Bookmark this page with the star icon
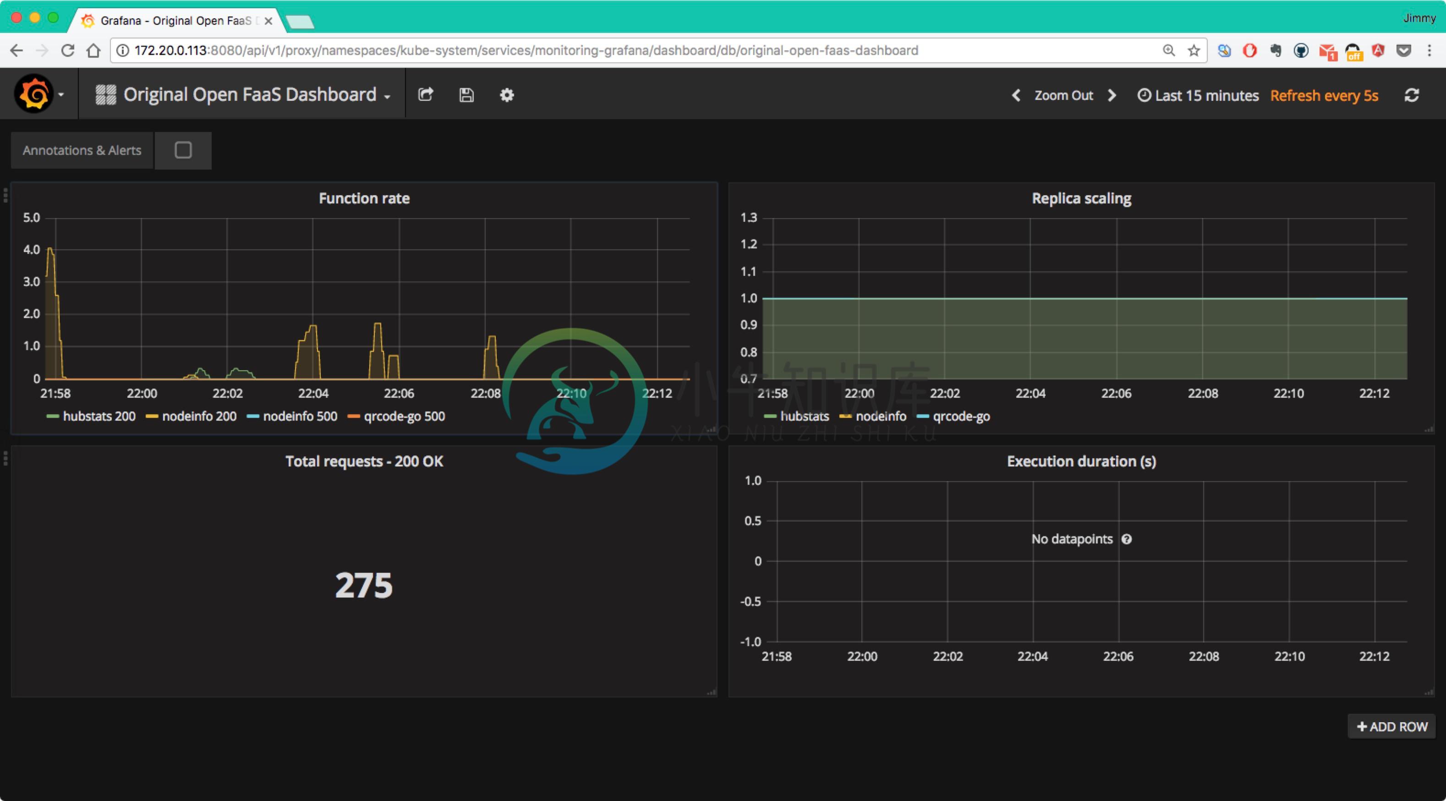1446x801 pixels. [x=1194, y=50]
